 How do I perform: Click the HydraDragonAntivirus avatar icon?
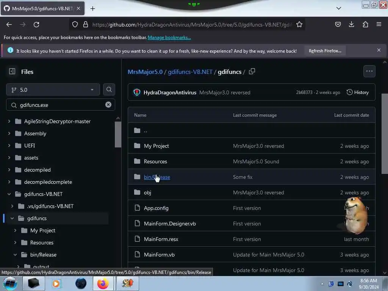(x=136, y=92)
